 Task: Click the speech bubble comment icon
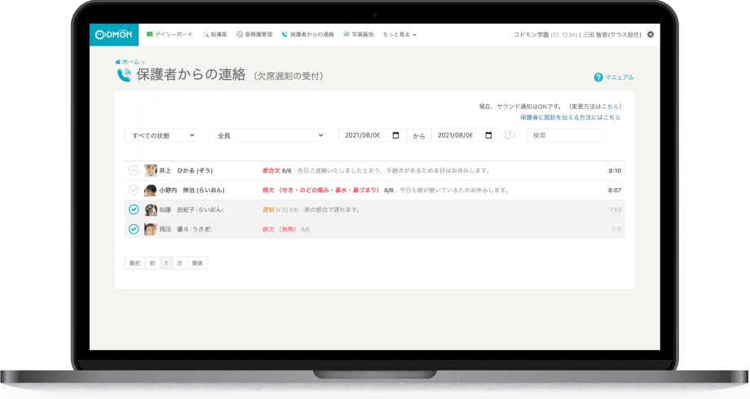coord(510,135)
